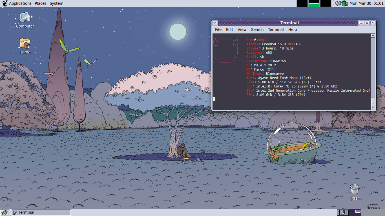Click the WM Theme: Bluecurve line
The width and height of the screenshot is (385, 216).
point(265,74)
